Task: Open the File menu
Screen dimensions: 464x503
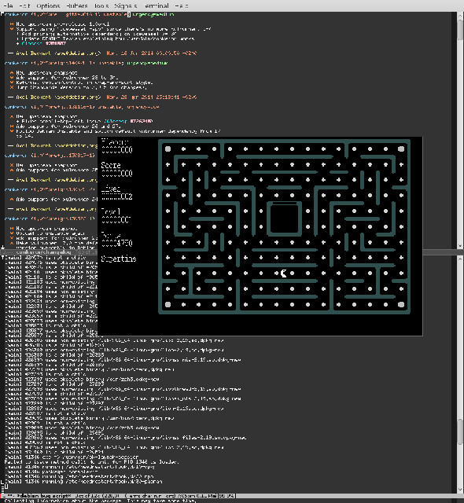Action: point(8,6)
